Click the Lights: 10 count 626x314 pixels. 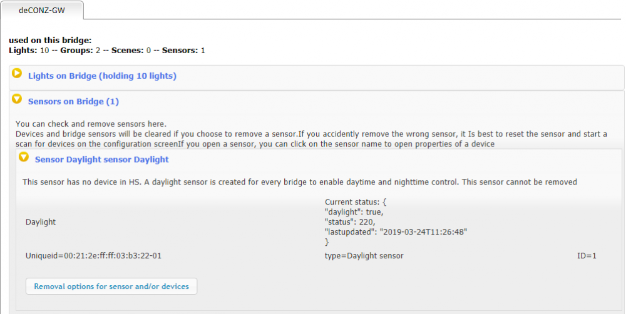coord(29,49)
